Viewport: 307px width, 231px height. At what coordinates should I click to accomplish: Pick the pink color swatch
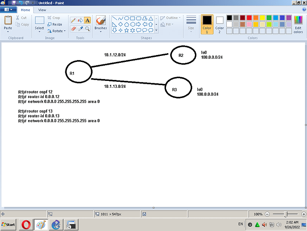tap(249, 24)
